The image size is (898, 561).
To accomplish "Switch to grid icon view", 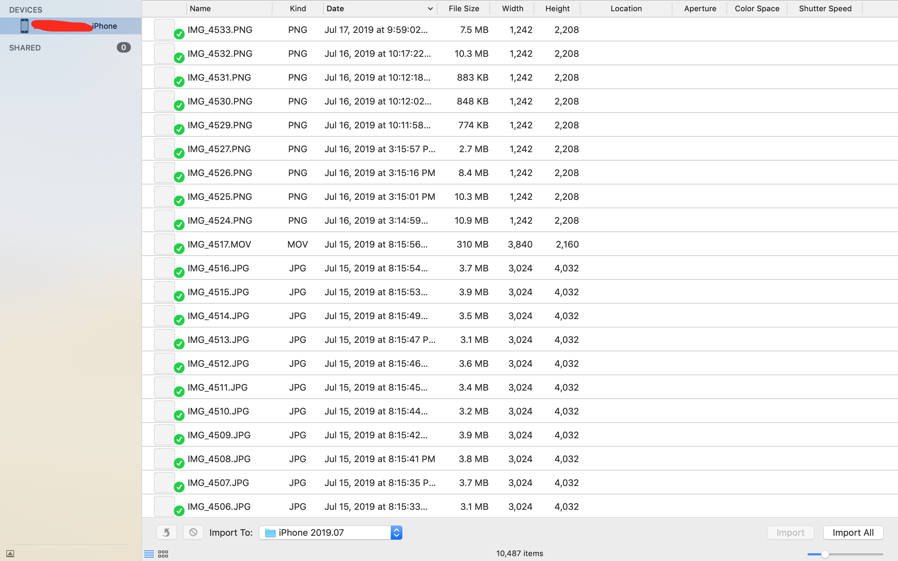I will coord(163,554).
